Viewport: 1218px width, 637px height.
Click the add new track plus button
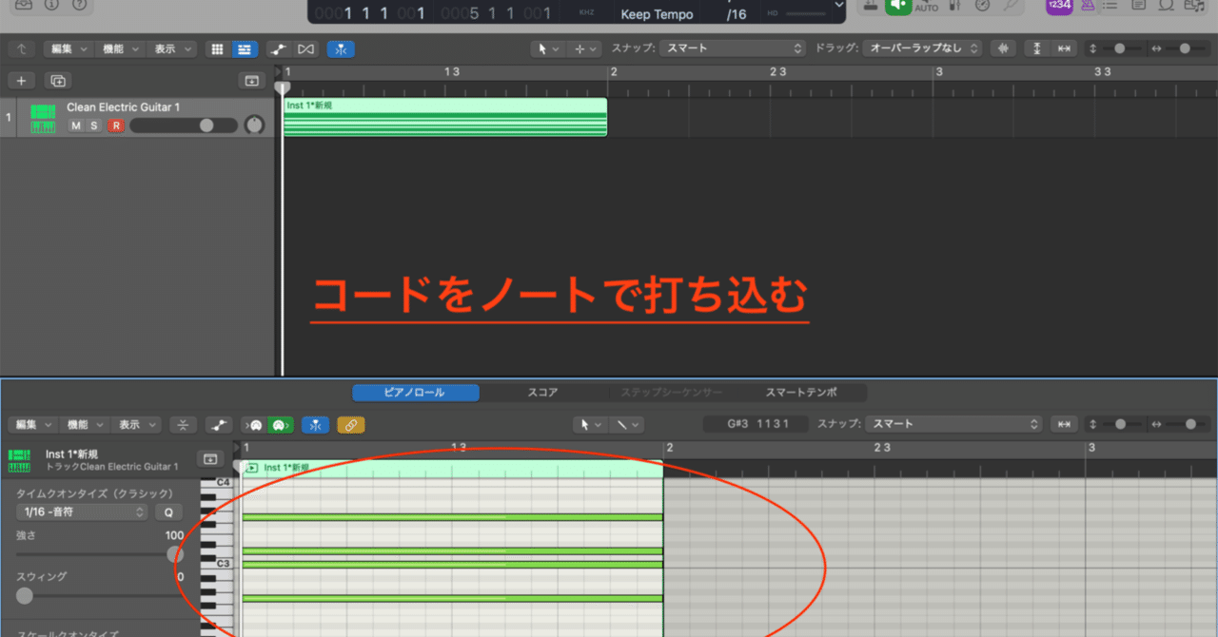pos(21,81)
